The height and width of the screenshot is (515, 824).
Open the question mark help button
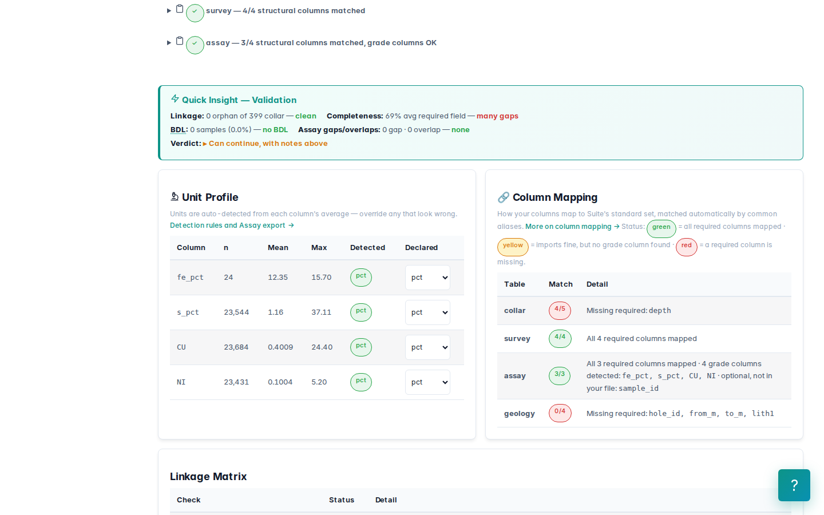click(794, 485)
